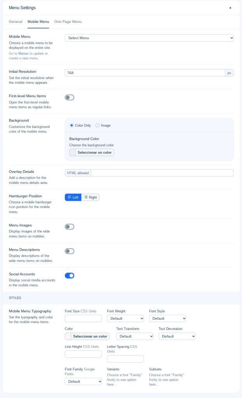Click the Letter Spacing input field
The width and height of the screenshot is (242, 398).
[x=125, y=359]
